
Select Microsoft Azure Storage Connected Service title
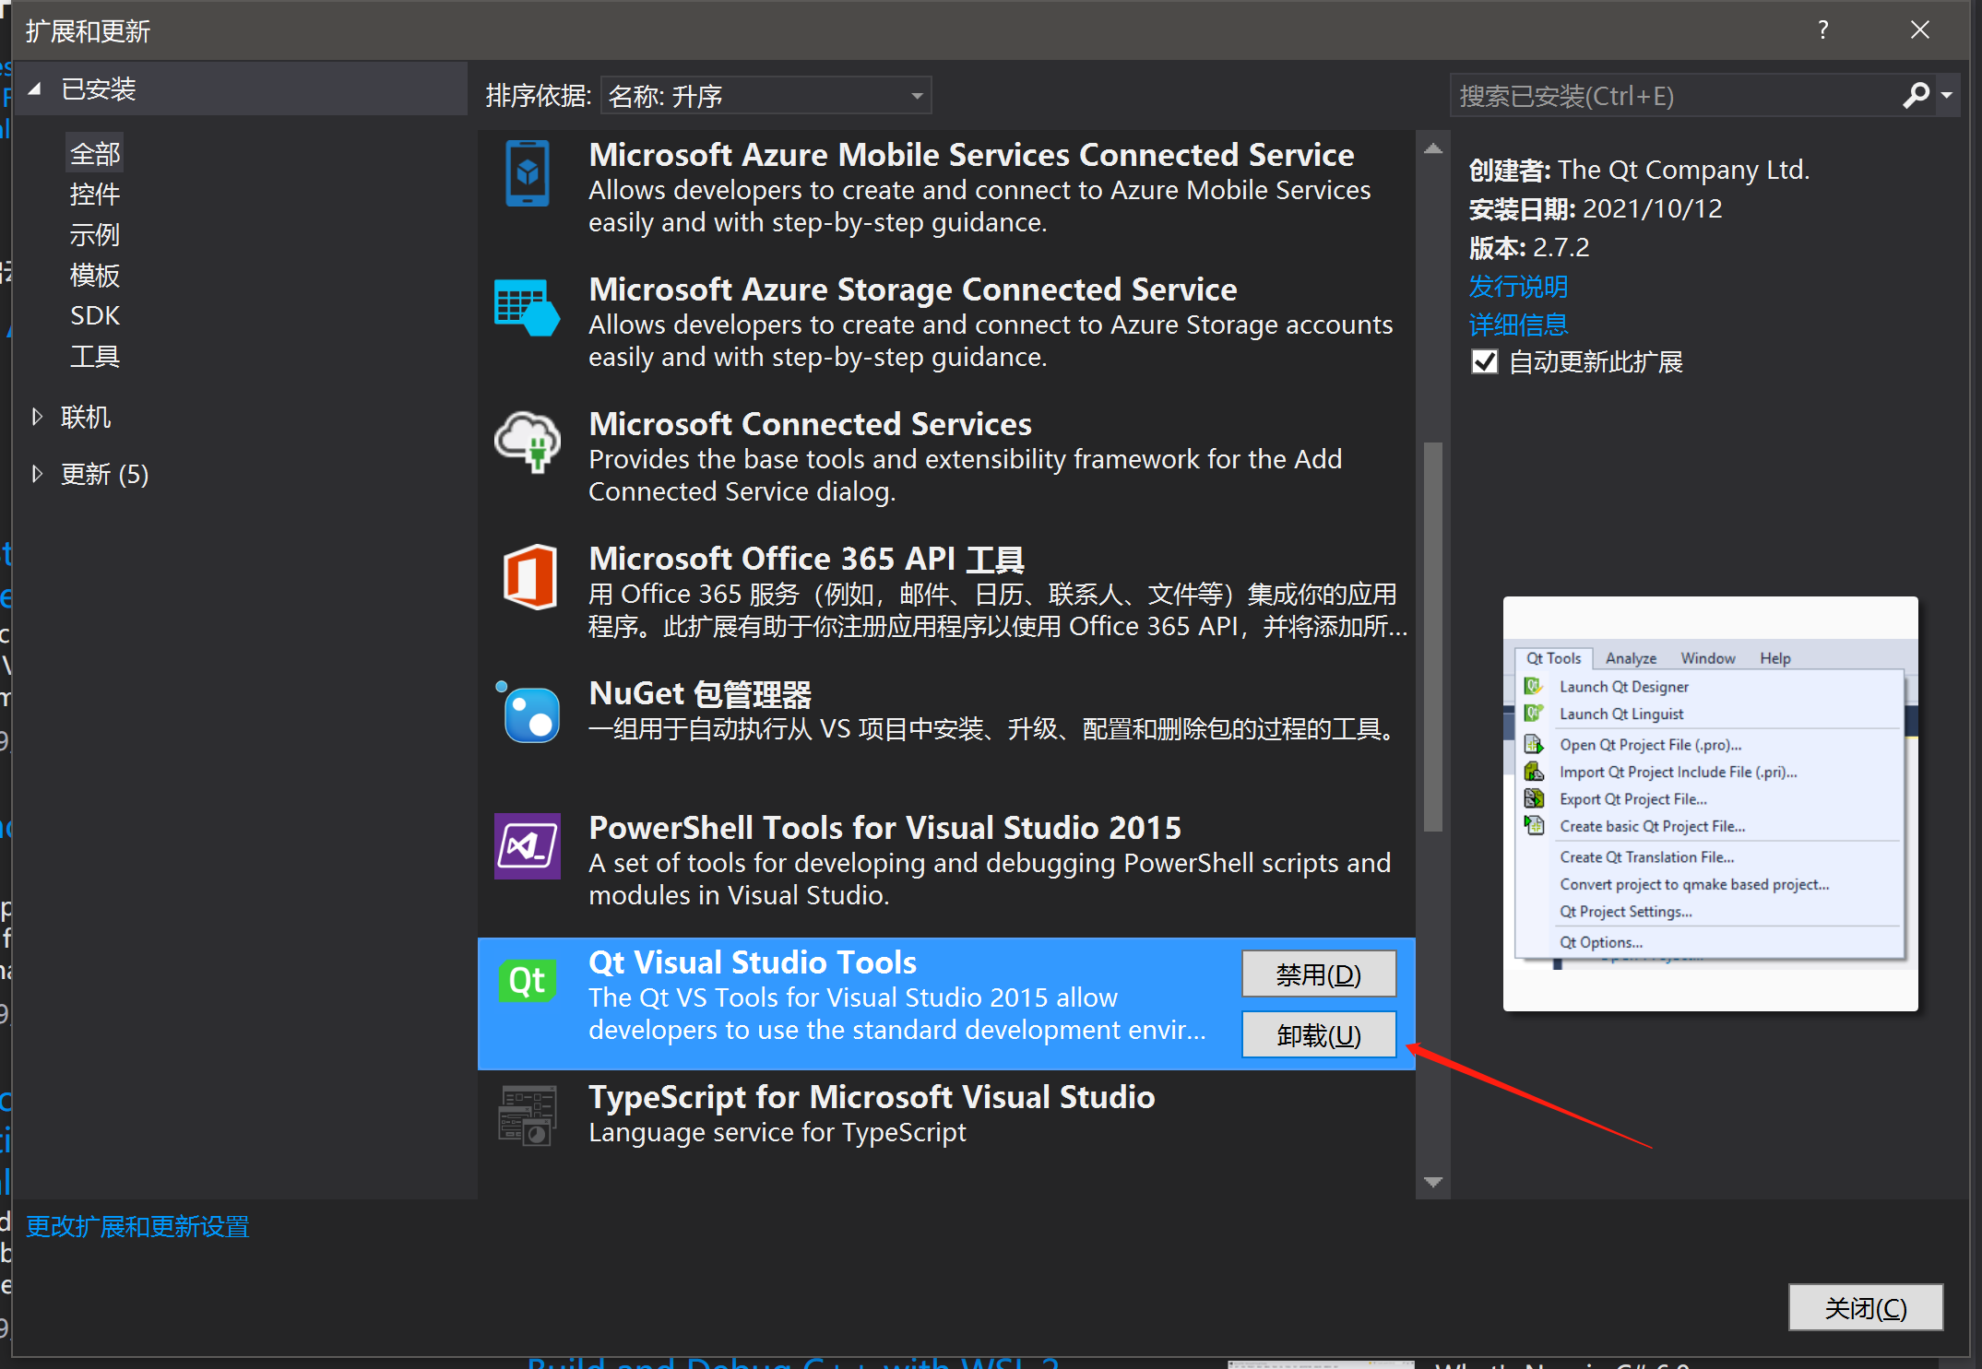[x=913, y=289]
